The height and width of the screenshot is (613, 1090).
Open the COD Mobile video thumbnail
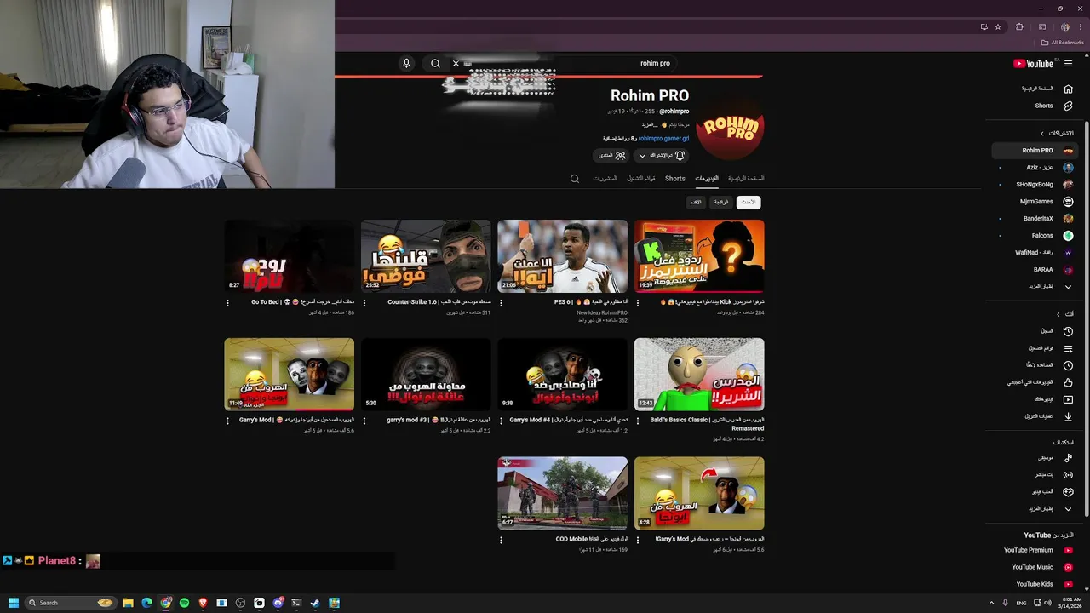(x=562, y=493)
